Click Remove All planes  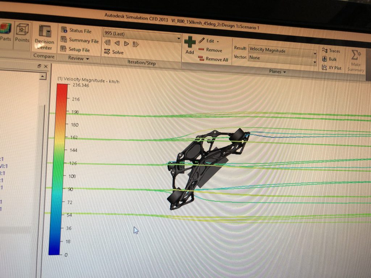[x=213, y=59]
